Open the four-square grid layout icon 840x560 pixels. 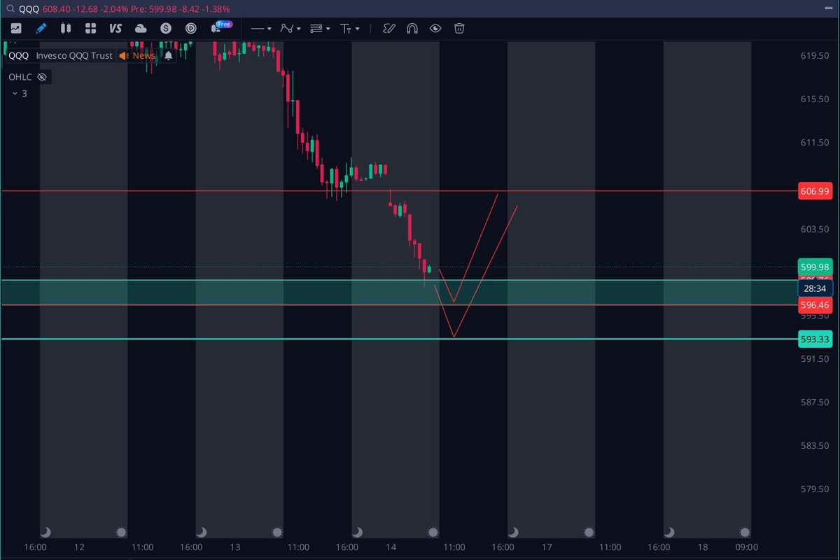(x=90, y=29)
